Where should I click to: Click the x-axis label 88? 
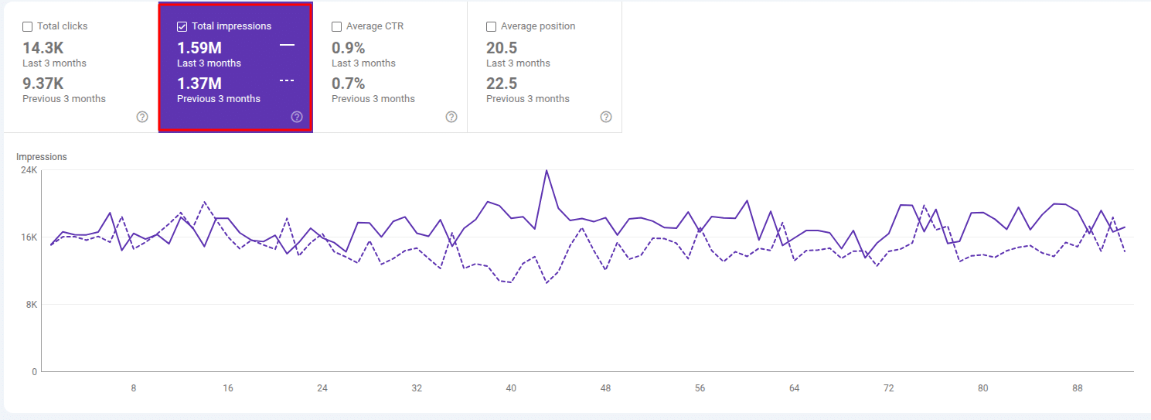coord(1078,388)
